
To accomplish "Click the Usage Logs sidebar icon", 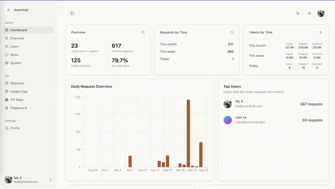I will [7, 91].
